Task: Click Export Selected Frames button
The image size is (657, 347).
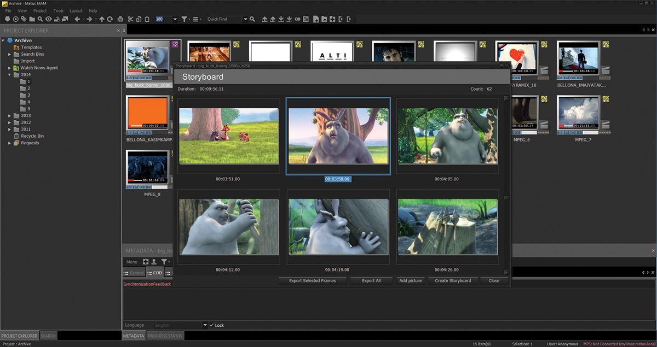Action: point(313,281)
